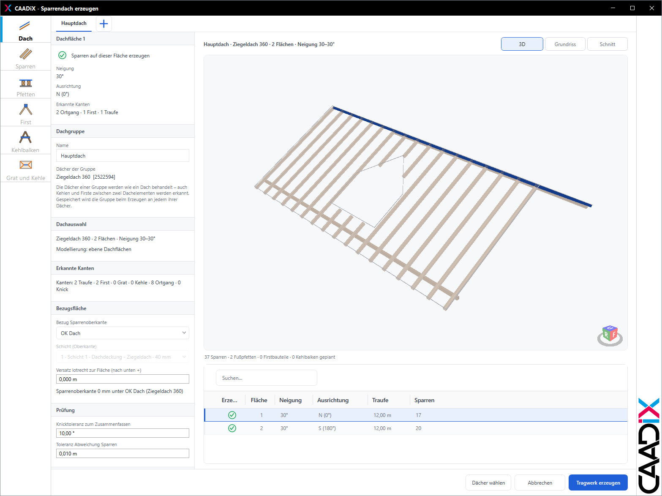The image size is (662, 496).
Task: Open the Grat und Kehle section
Action: point(25,169)
